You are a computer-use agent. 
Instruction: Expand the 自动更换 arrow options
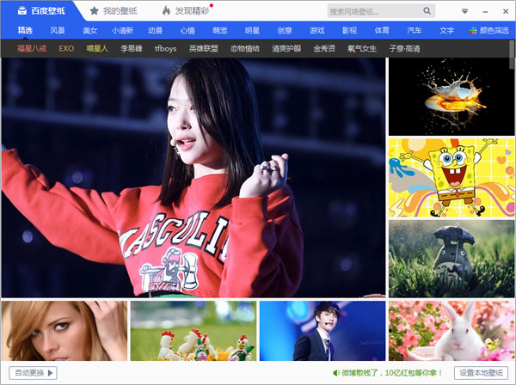(52, 373)
